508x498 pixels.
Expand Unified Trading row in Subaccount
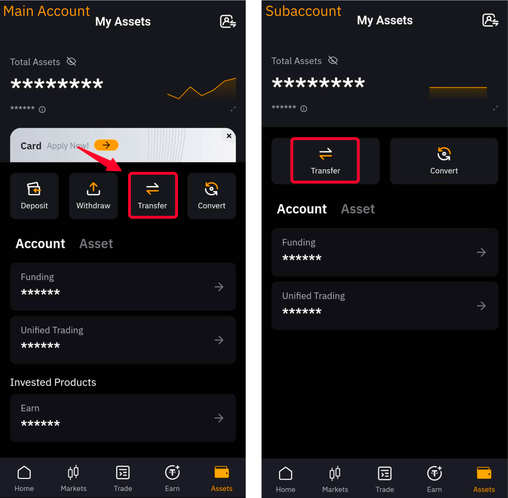pyautogui.click(x=385, y=306)
